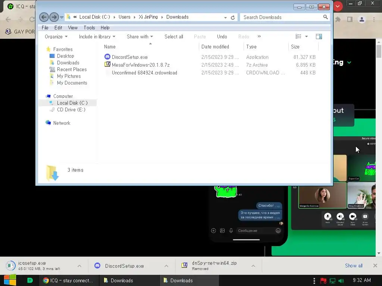Open Favorites in navigation pane
This screenshot has height=286, width=382.
click(x=63, y=50)
